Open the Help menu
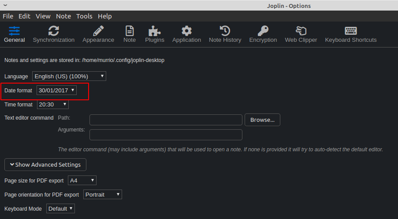Viewport: 398px width, 219px height. [x=105, y=16]
